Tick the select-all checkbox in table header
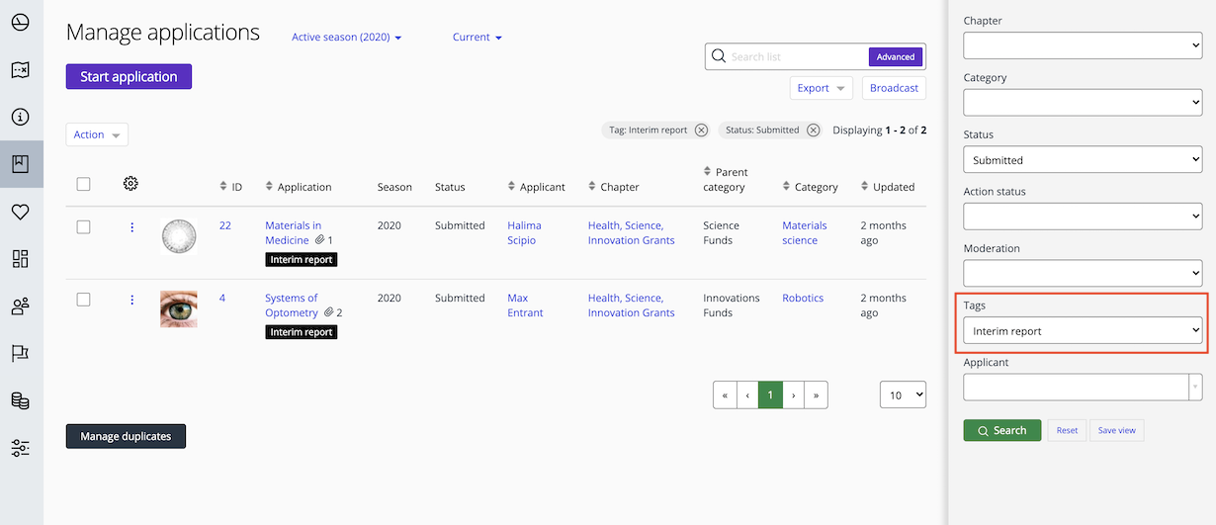The height and width of the screenshot is (525, 1216). point(84,184)
